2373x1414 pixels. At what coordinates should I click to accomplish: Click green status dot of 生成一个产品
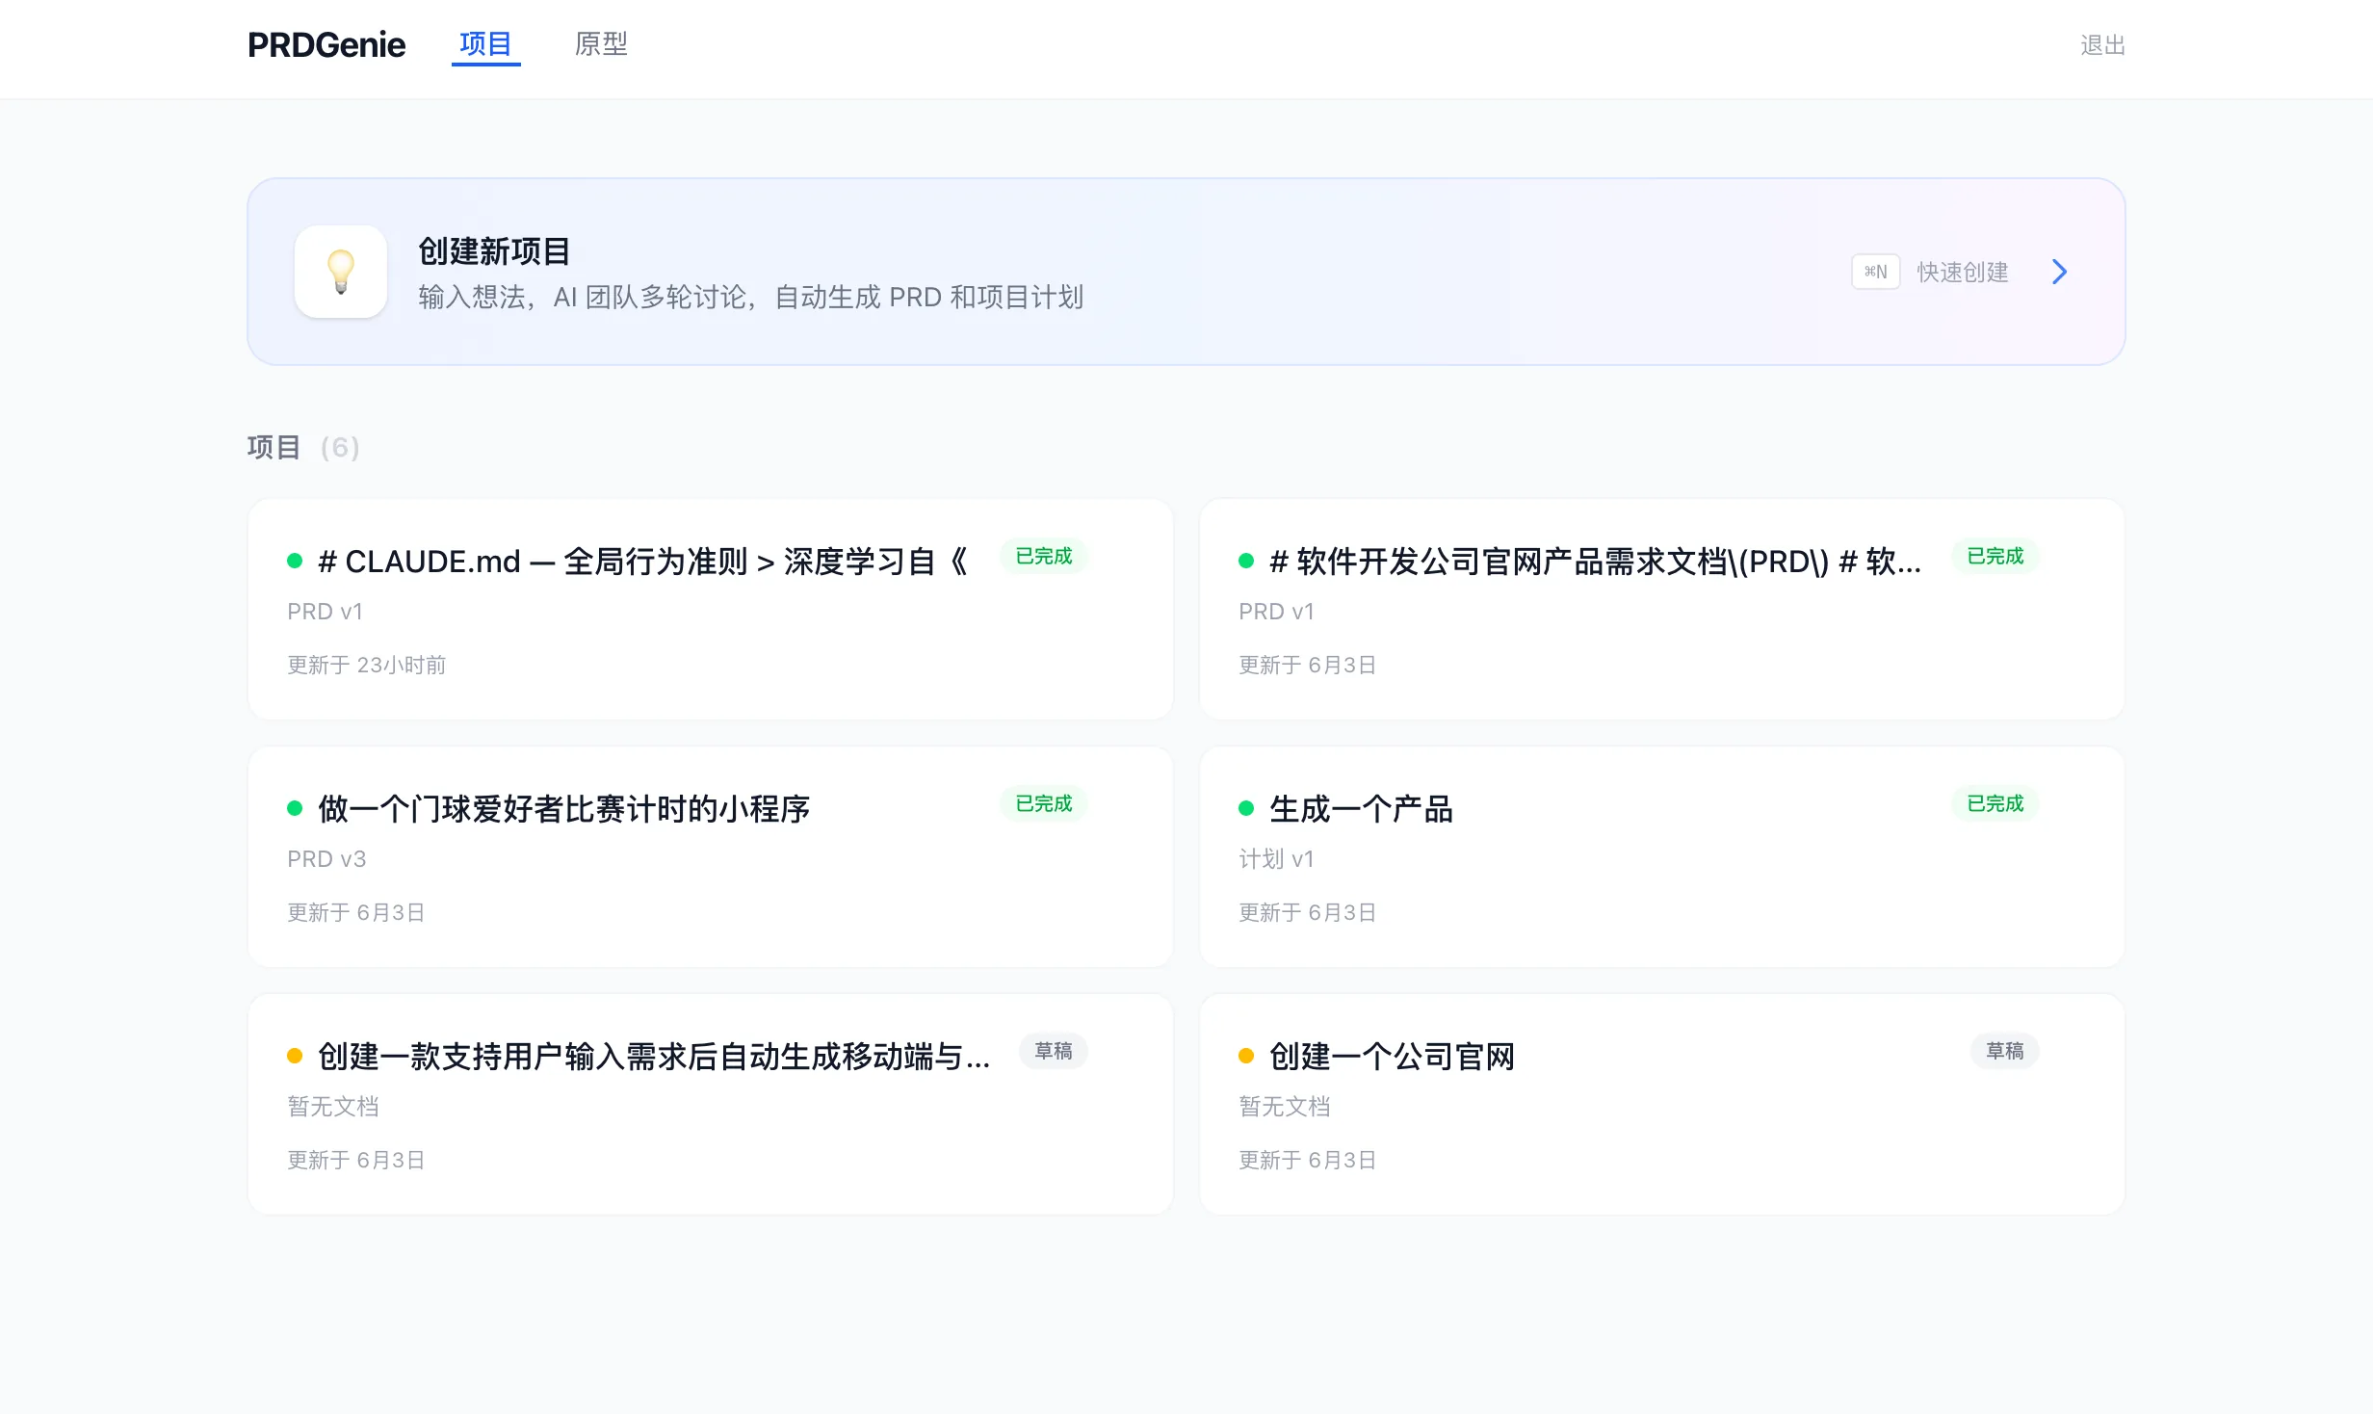[x=1246, y=808]
